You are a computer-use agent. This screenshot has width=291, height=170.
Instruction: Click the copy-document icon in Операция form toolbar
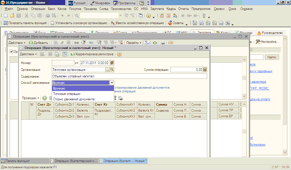(x=57, y=54)
